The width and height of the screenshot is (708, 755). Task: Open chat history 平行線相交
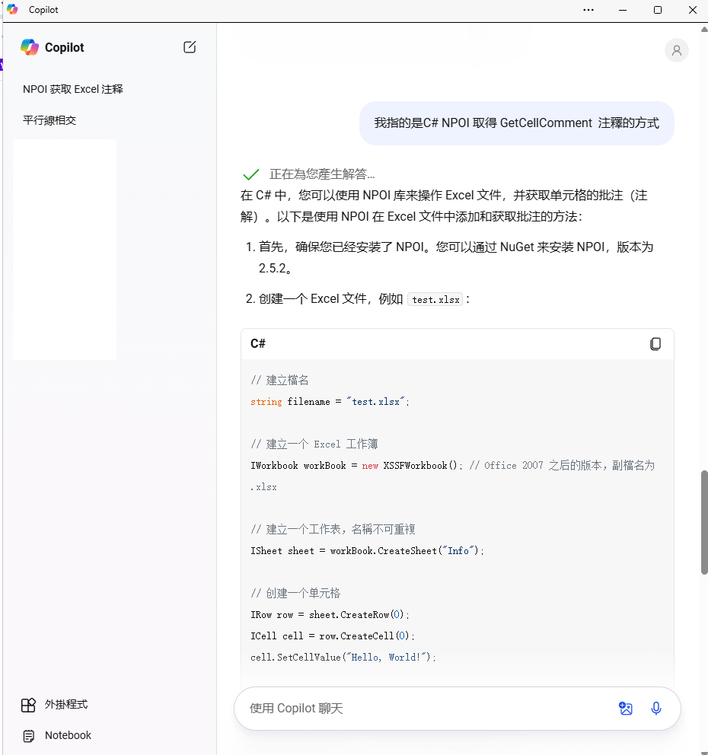click(49, 120)
